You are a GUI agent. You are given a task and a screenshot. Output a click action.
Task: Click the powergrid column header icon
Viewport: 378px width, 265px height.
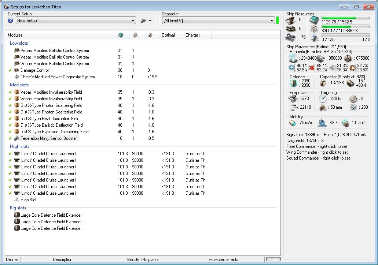click(135, 35)
